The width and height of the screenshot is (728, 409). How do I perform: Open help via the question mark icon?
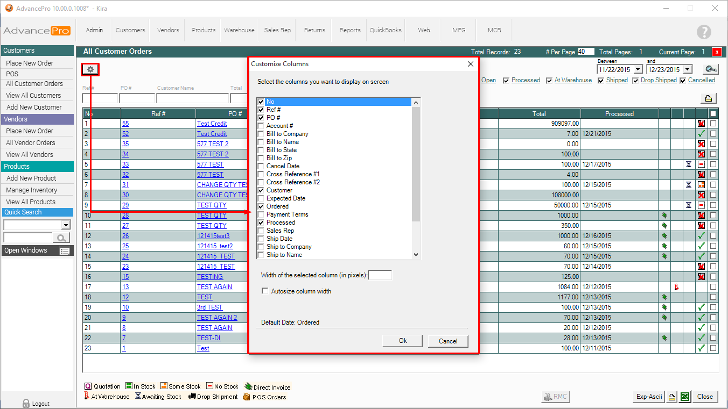[x=704, y=32]
